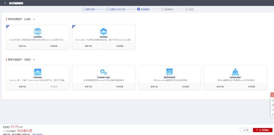View details of volcano plugin

(x=22, y=87)
